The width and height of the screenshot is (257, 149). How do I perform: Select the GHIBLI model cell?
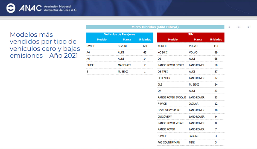coord(90,65)
